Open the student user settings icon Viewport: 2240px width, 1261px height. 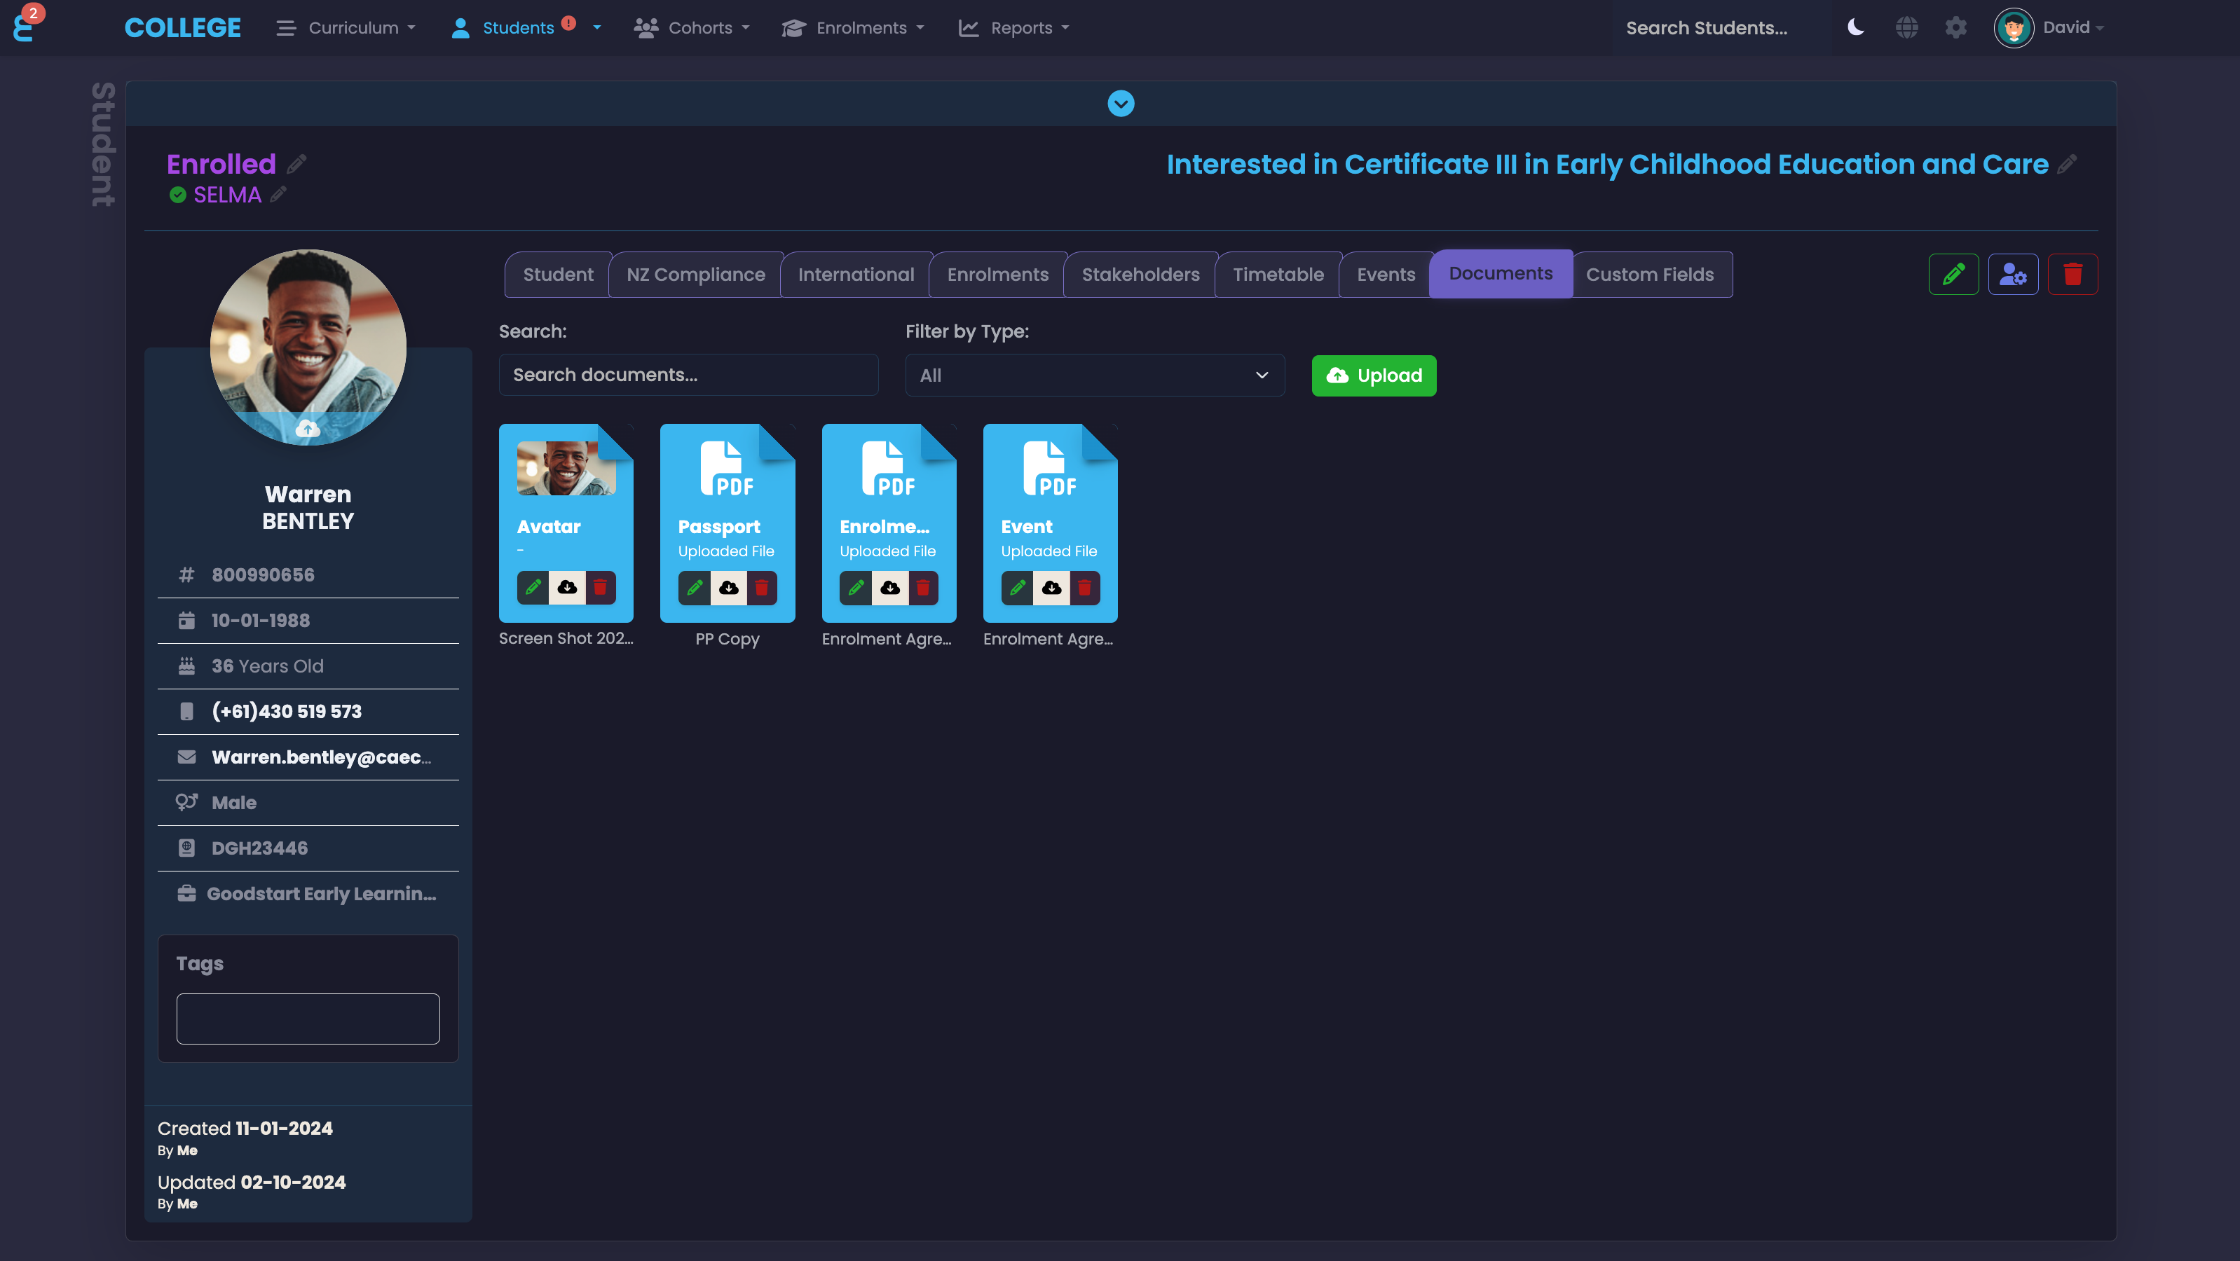point(2012,275)
